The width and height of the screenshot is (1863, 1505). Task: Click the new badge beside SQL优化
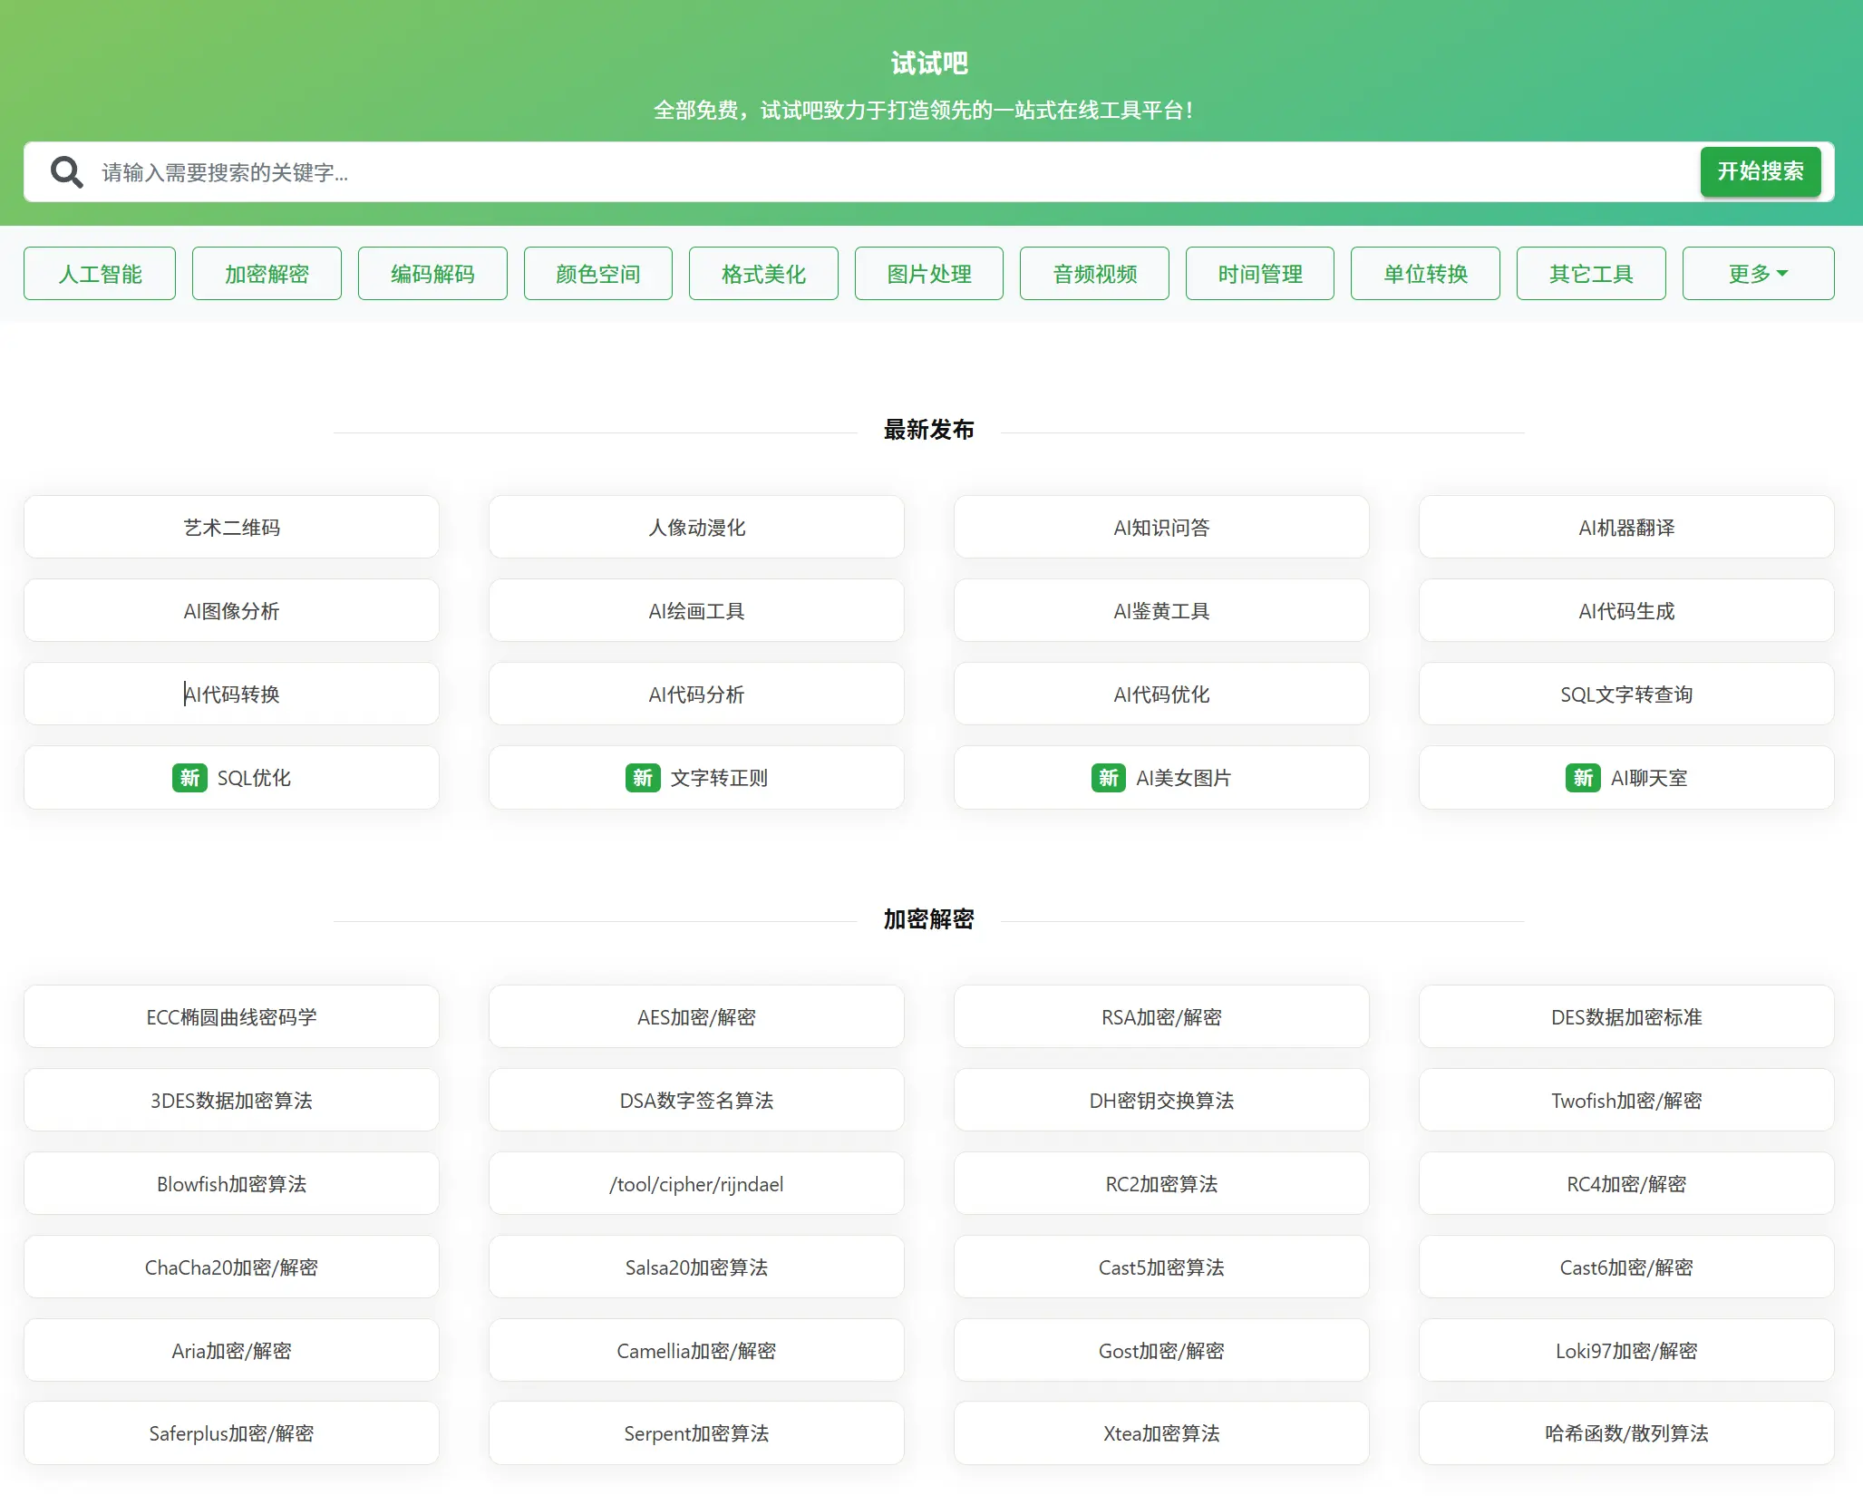pyautogui.click(x=189, y=778)
